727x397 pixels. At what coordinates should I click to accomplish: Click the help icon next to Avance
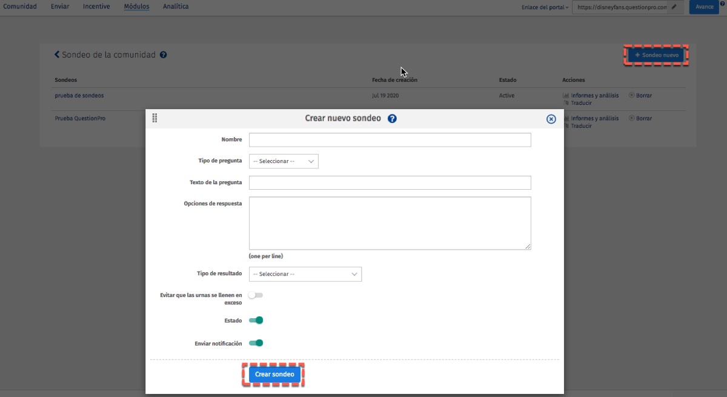click(723, 4)
